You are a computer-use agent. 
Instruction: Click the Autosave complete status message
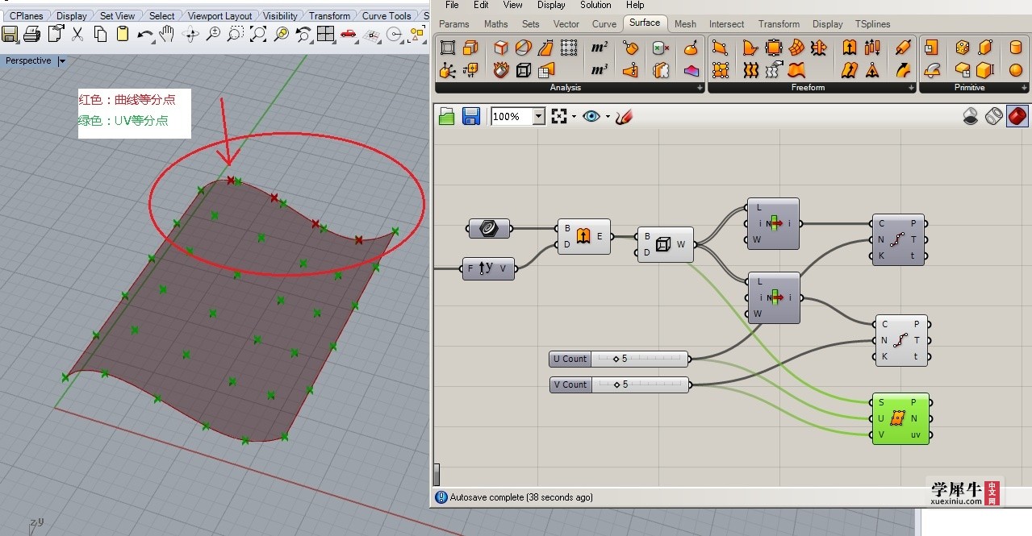click(x=521, y=497)
